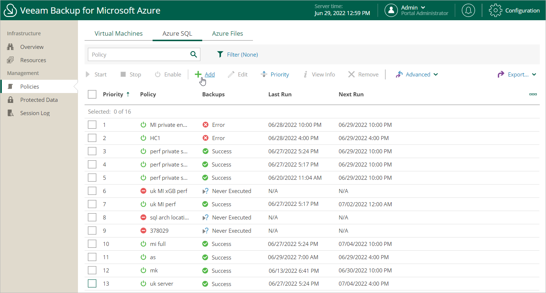Click policy name 'mk'
The width and height of the screenshot is (546, 293).
[154, 271]
